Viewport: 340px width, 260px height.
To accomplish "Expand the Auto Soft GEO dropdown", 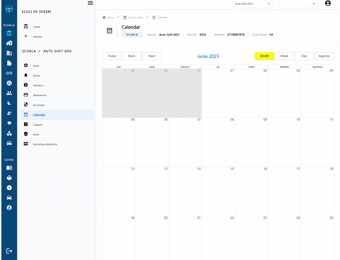I will (252, 4).
